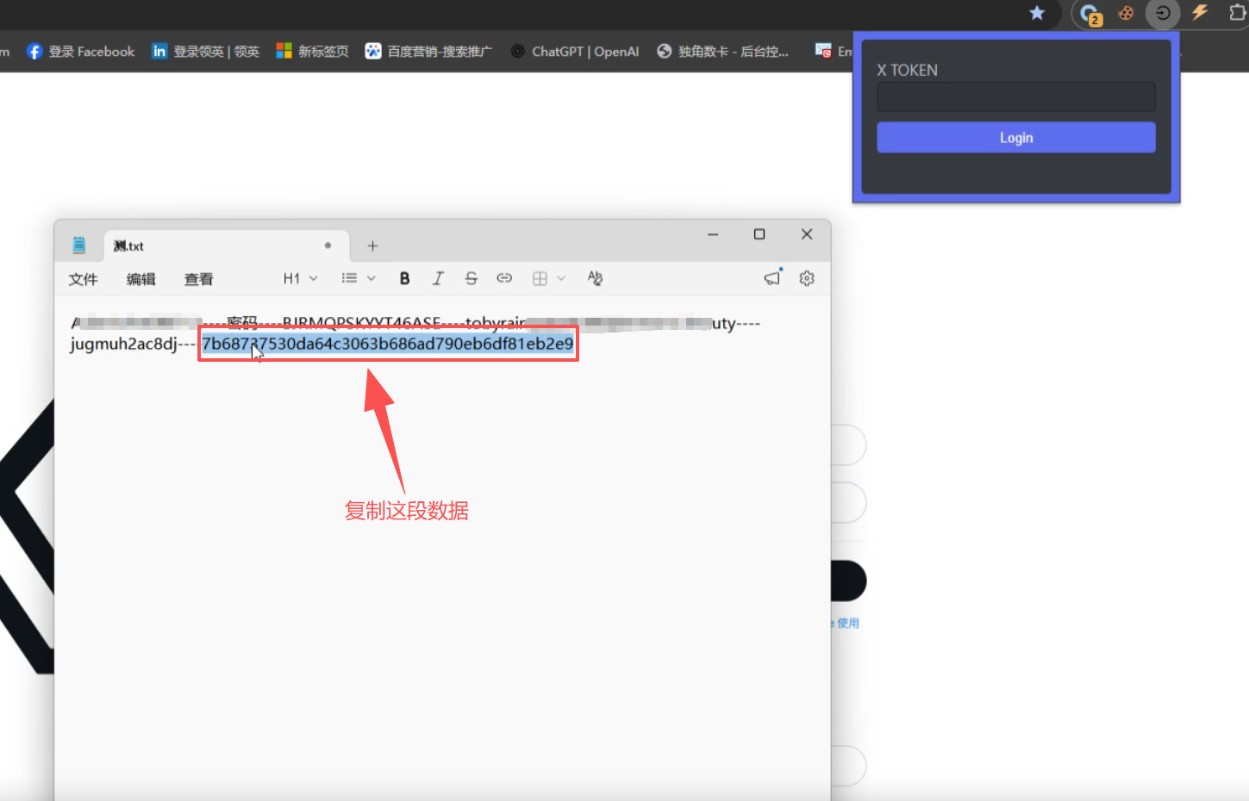The width and height of the screenshot is (1249, 801).
Task: Minimize the Notepad window
Action: point(713,234)
